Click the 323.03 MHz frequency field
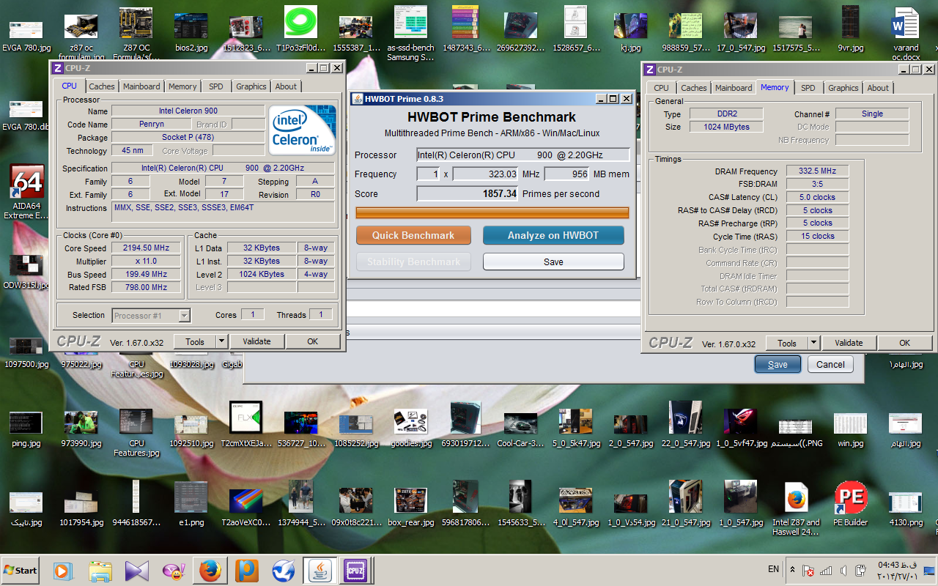 point(486,174)
